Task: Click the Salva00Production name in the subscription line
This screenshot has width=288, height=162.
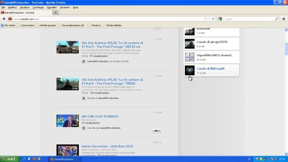Action: pyautogui.click(x=98, y=61)
